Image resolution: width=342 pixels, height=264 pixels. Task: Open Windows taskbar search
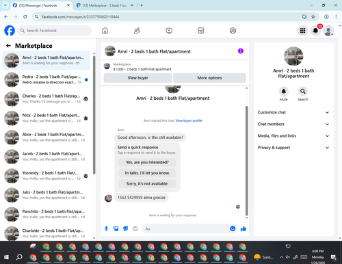pos(19,257)
